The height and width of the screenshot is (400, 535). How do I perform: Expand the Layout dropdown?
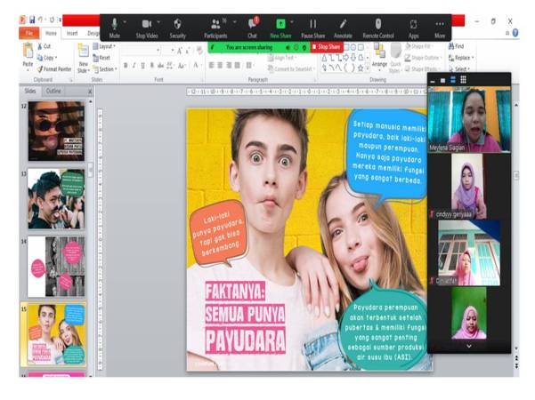pyautogui.click(x=106, y=45)
